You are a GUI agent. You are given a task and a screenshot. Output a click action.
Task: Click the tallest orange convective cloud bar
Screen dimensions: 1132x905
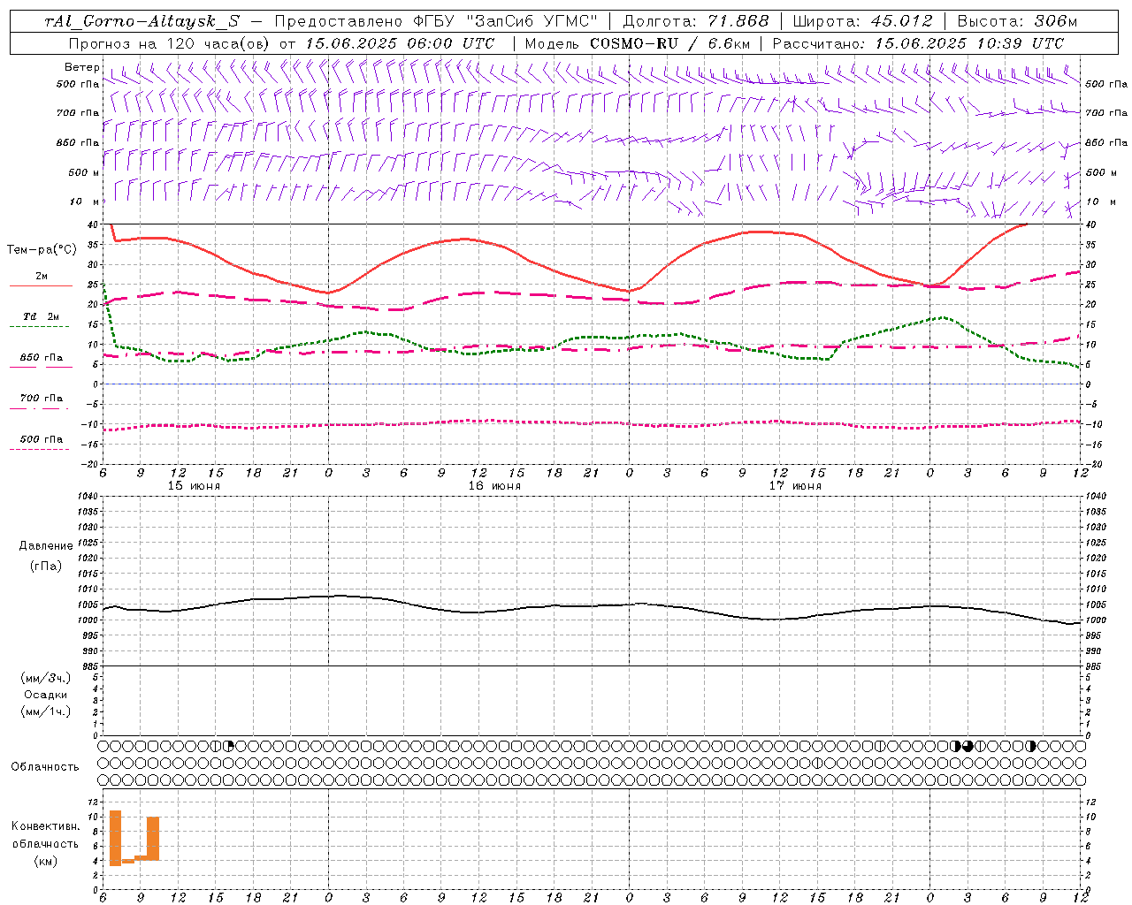click(115, 838)
